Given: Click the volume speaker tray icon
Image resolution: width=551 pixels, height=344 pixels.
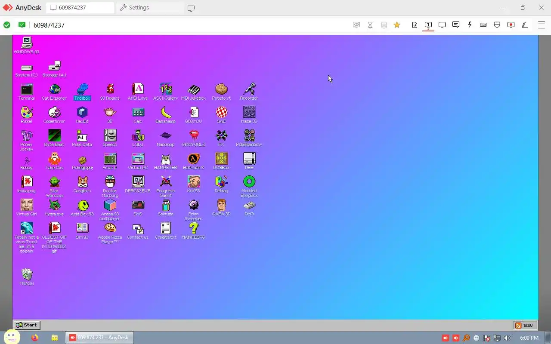Looking at the screenshot, I should 508,338.
